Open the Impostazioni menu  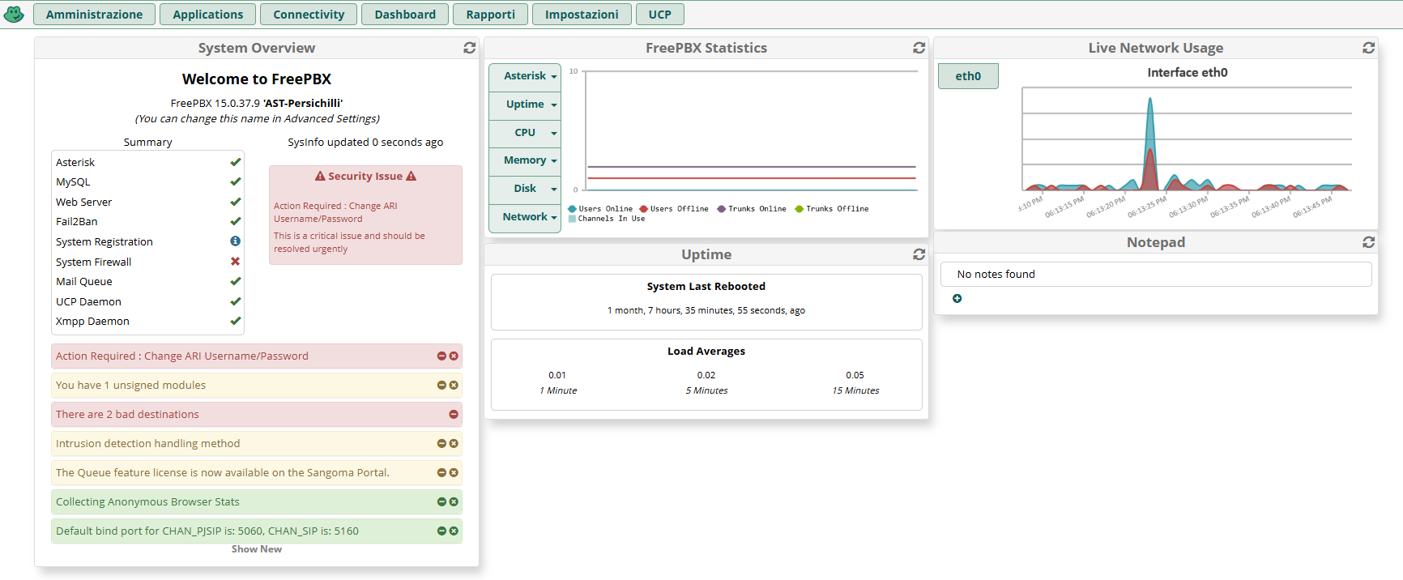tap(582, 15)
